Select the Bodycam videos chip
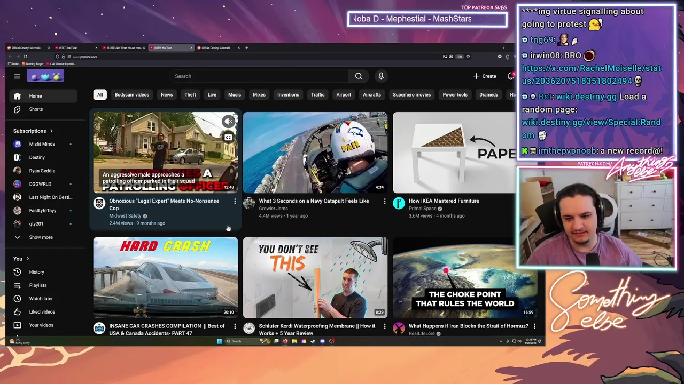The height and width of the screenshot is (384, 684). [131, 94]
